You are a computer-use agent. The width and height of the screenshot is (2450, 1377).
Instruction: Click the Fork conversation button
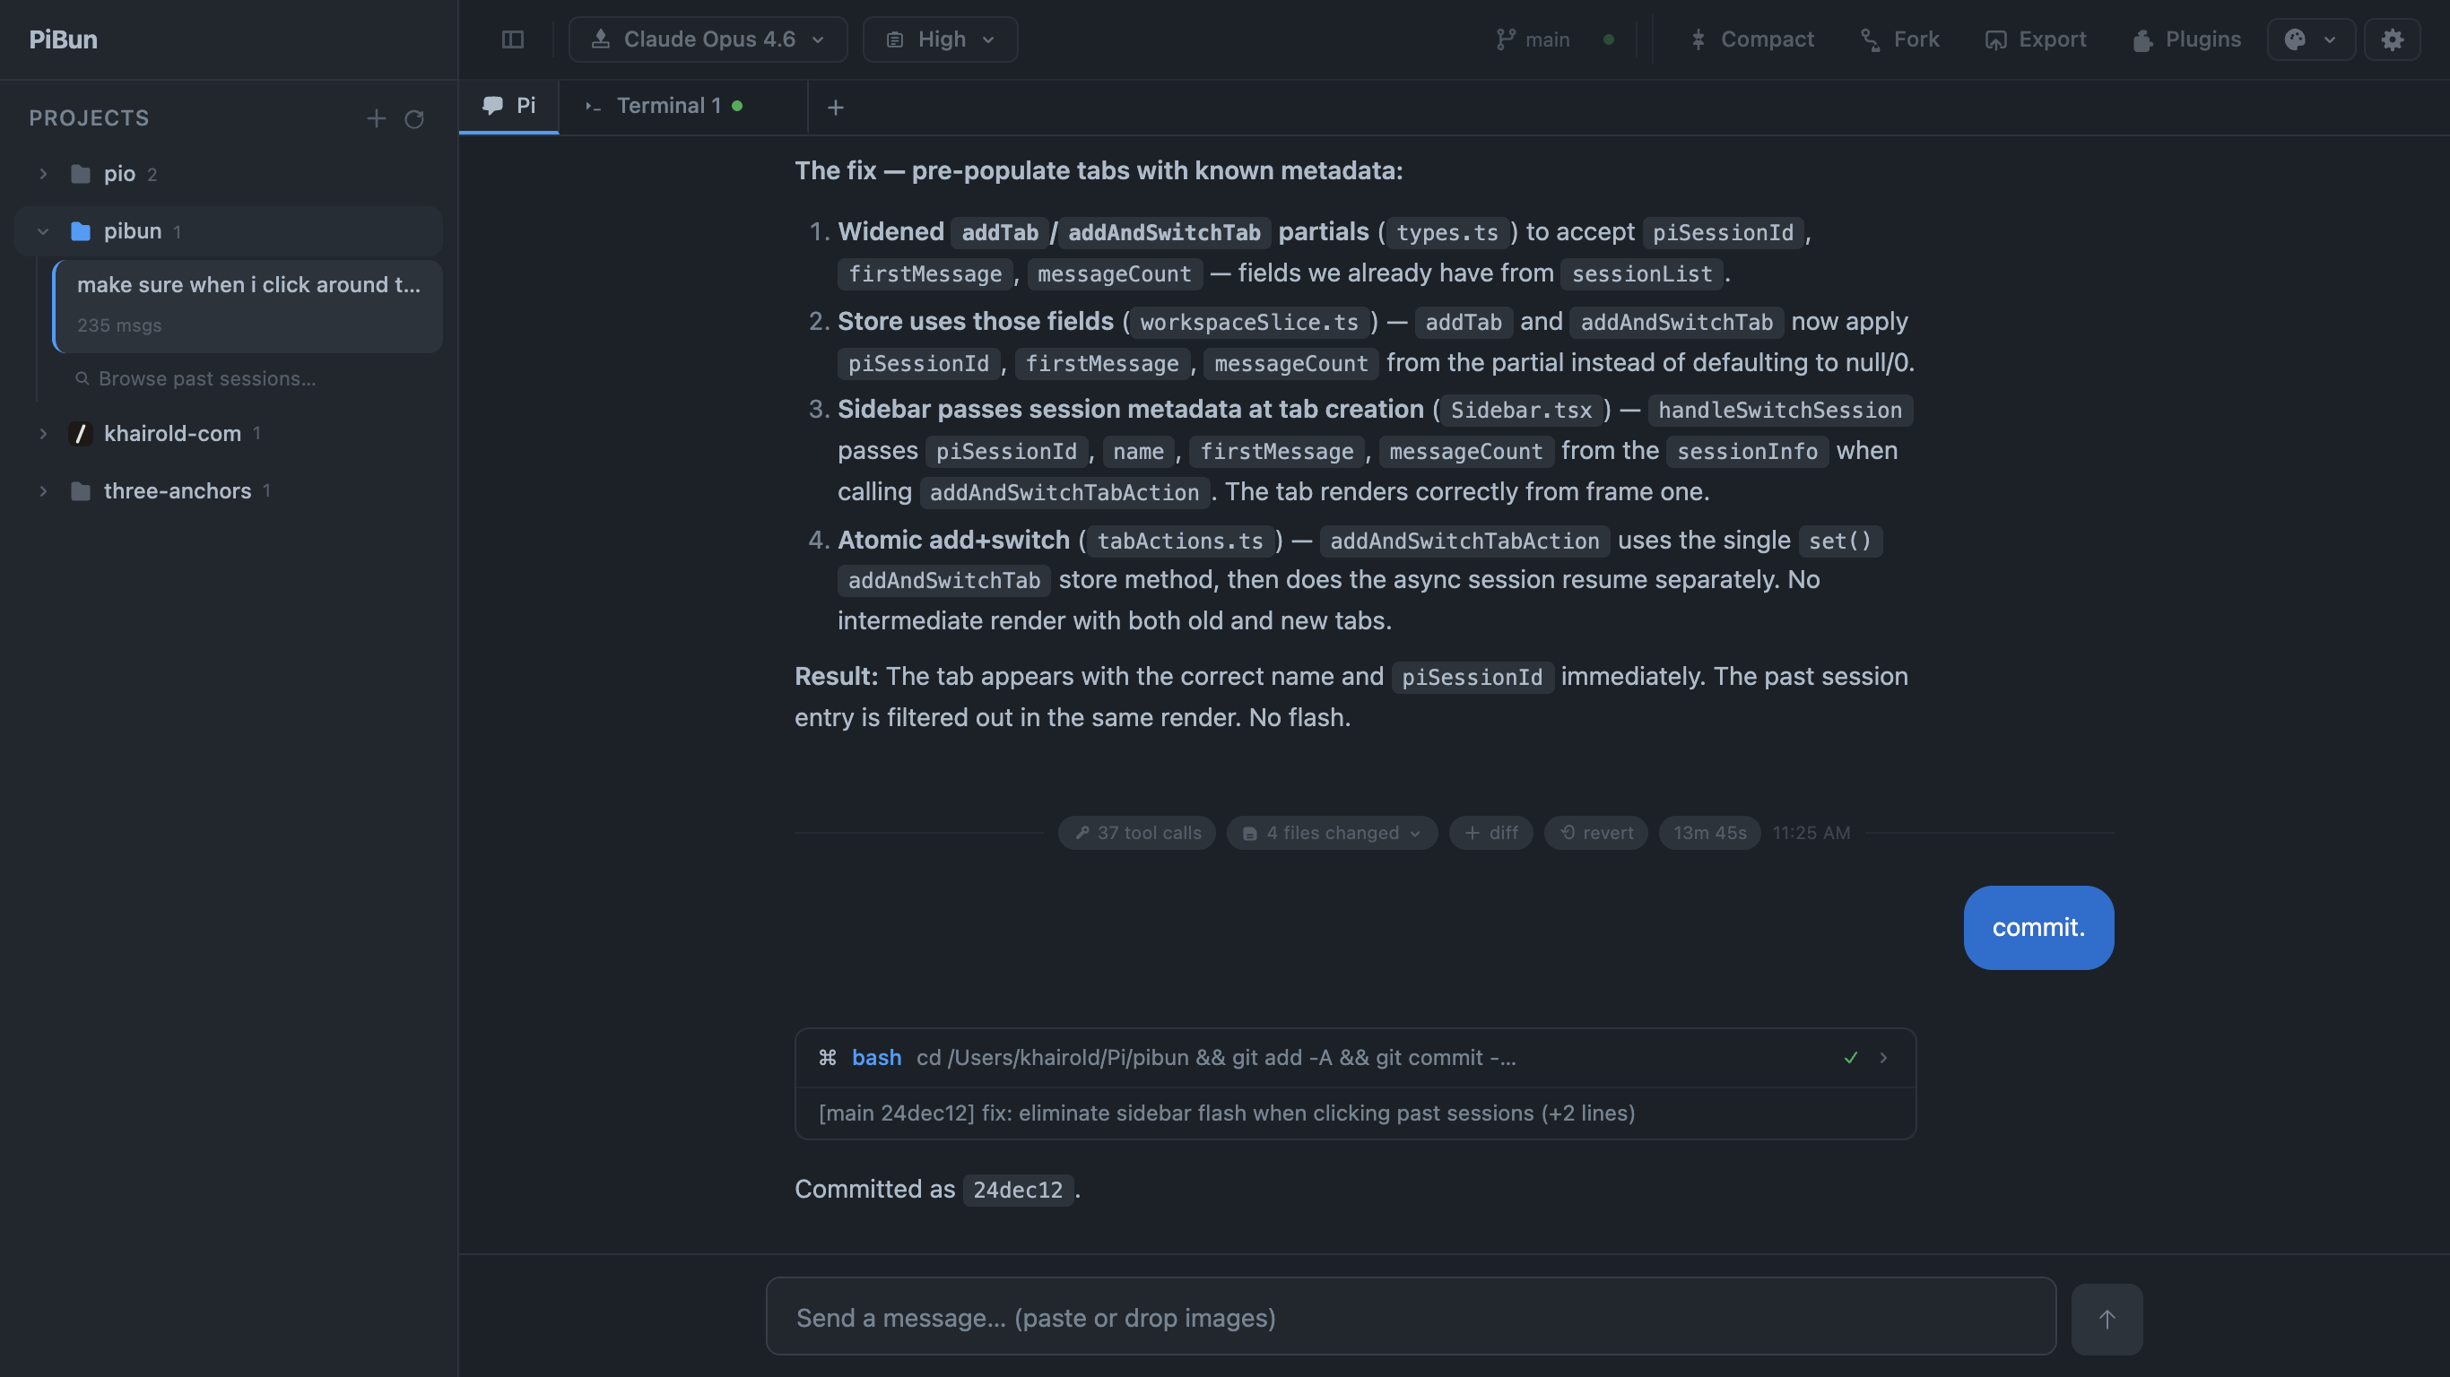[1899, 39]
